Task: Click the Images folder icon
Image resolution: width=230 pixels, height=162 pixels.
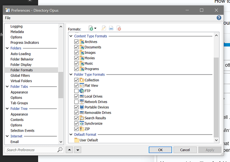Action: (82, 53)
